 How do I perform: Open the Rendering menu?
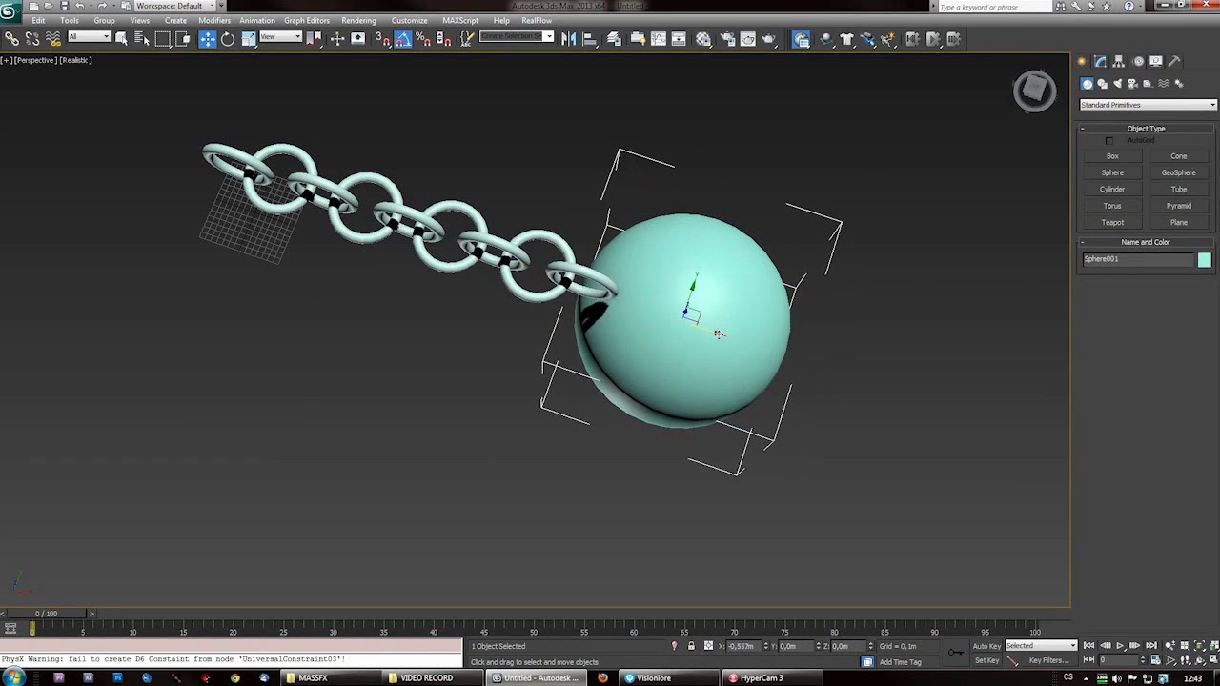(358, 20)
